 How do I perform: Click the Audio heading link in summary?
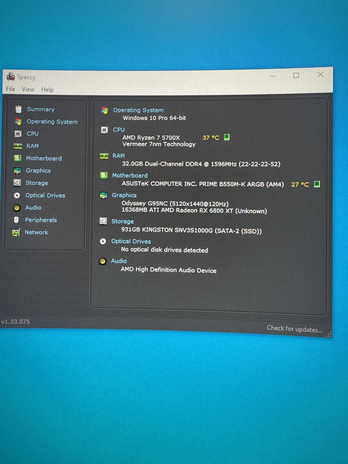(x=119, y=261)
